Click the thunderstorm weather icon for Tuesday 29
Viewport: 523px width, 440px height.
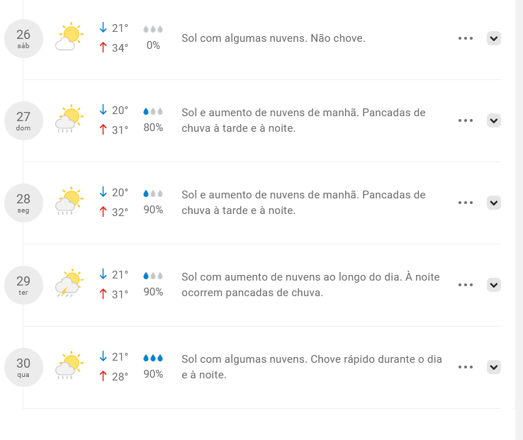point(69,283)
